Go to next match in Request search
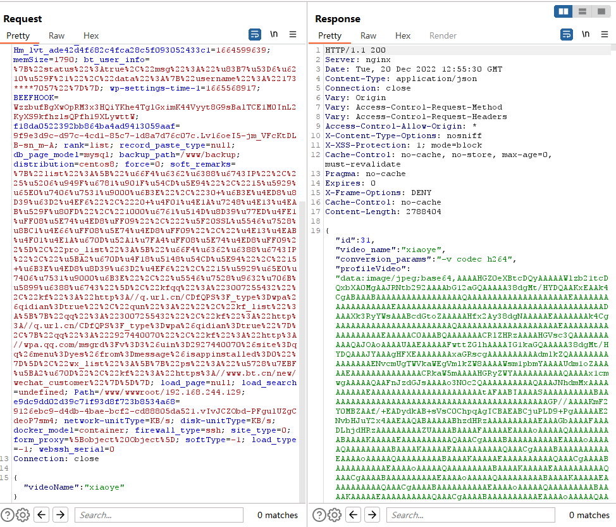Viewport: 616px width, 527px height. (x=60, y=514)
